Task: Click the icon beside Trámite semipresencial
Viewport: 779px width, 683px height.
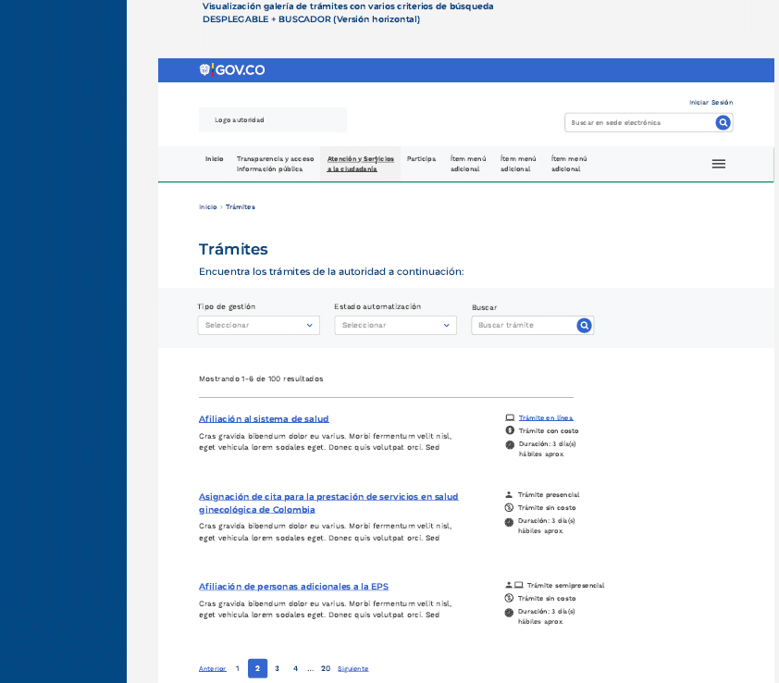Action: (x=513, y=585)
